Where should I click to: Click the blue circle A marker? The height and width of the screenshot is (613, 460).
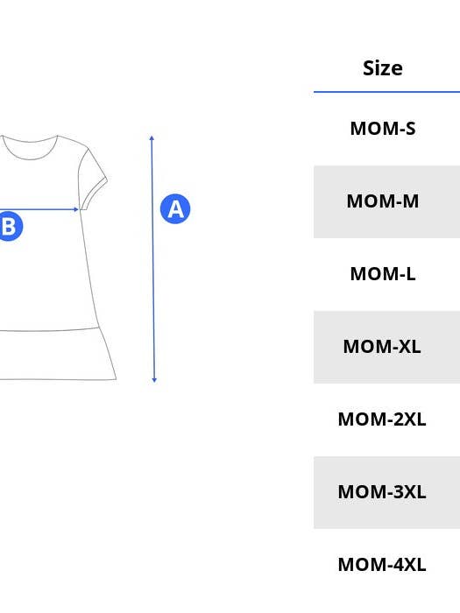(x=175, y=208)
